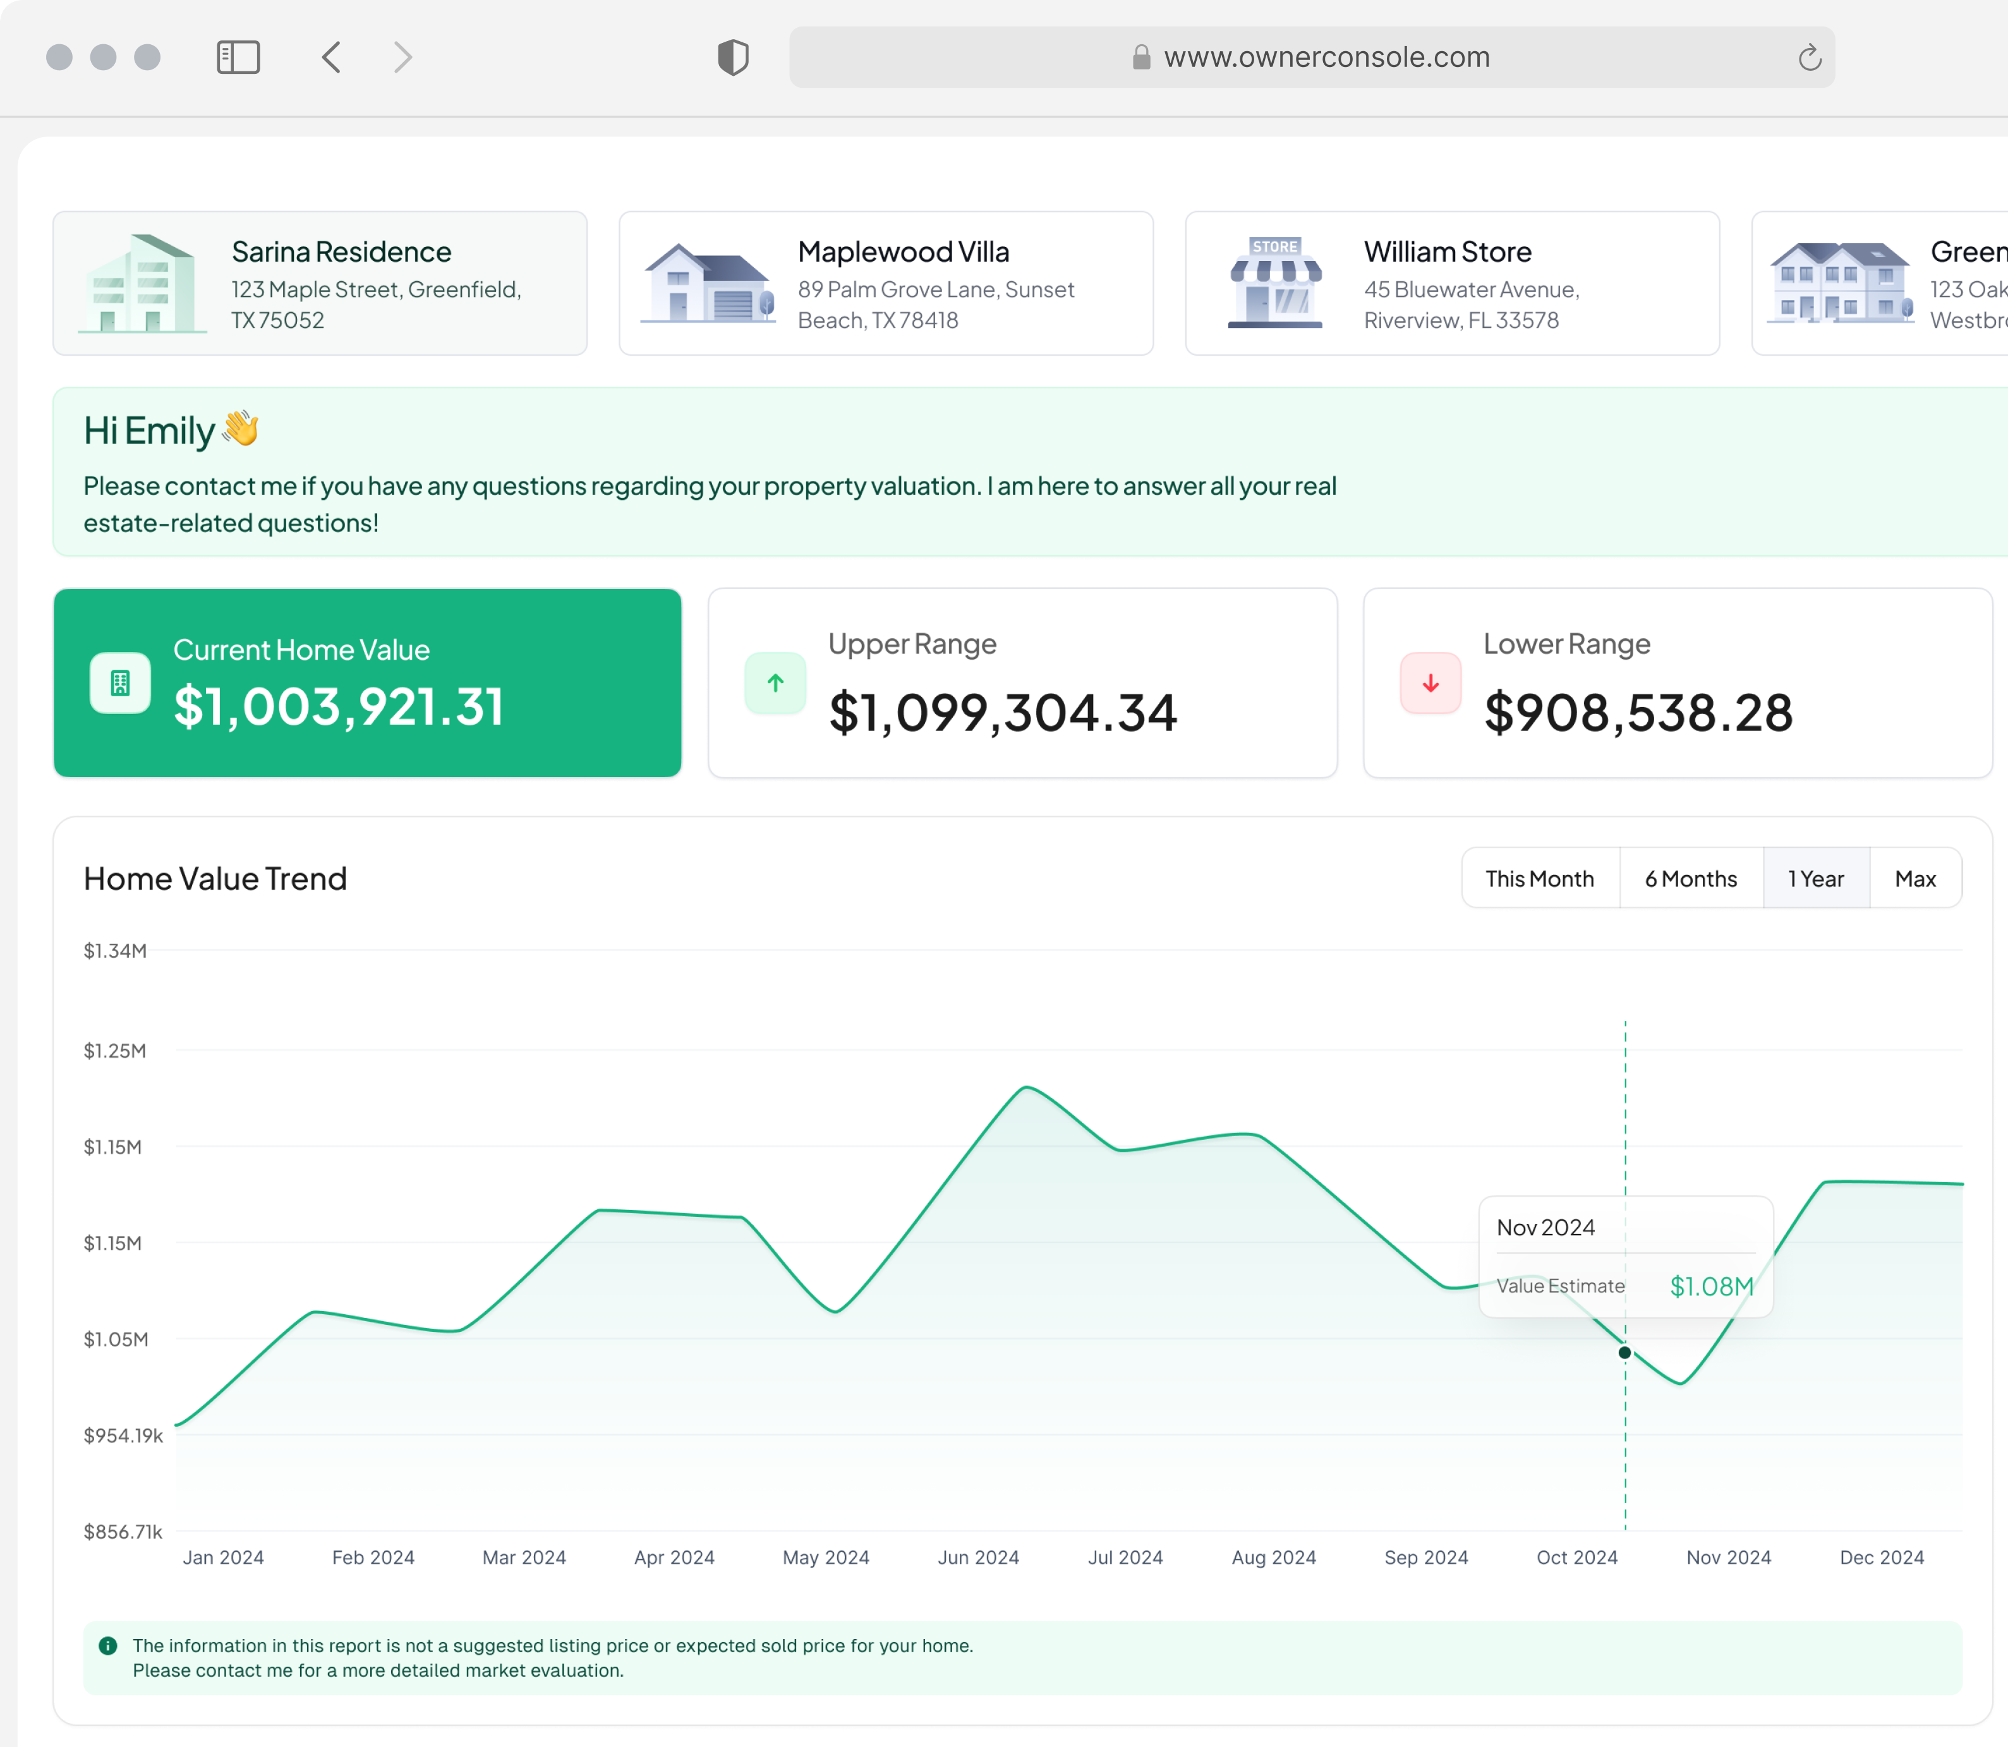Screen dimensions: 2008x1747
Task: Switch chart to Max range
Action: point(1915,878)
